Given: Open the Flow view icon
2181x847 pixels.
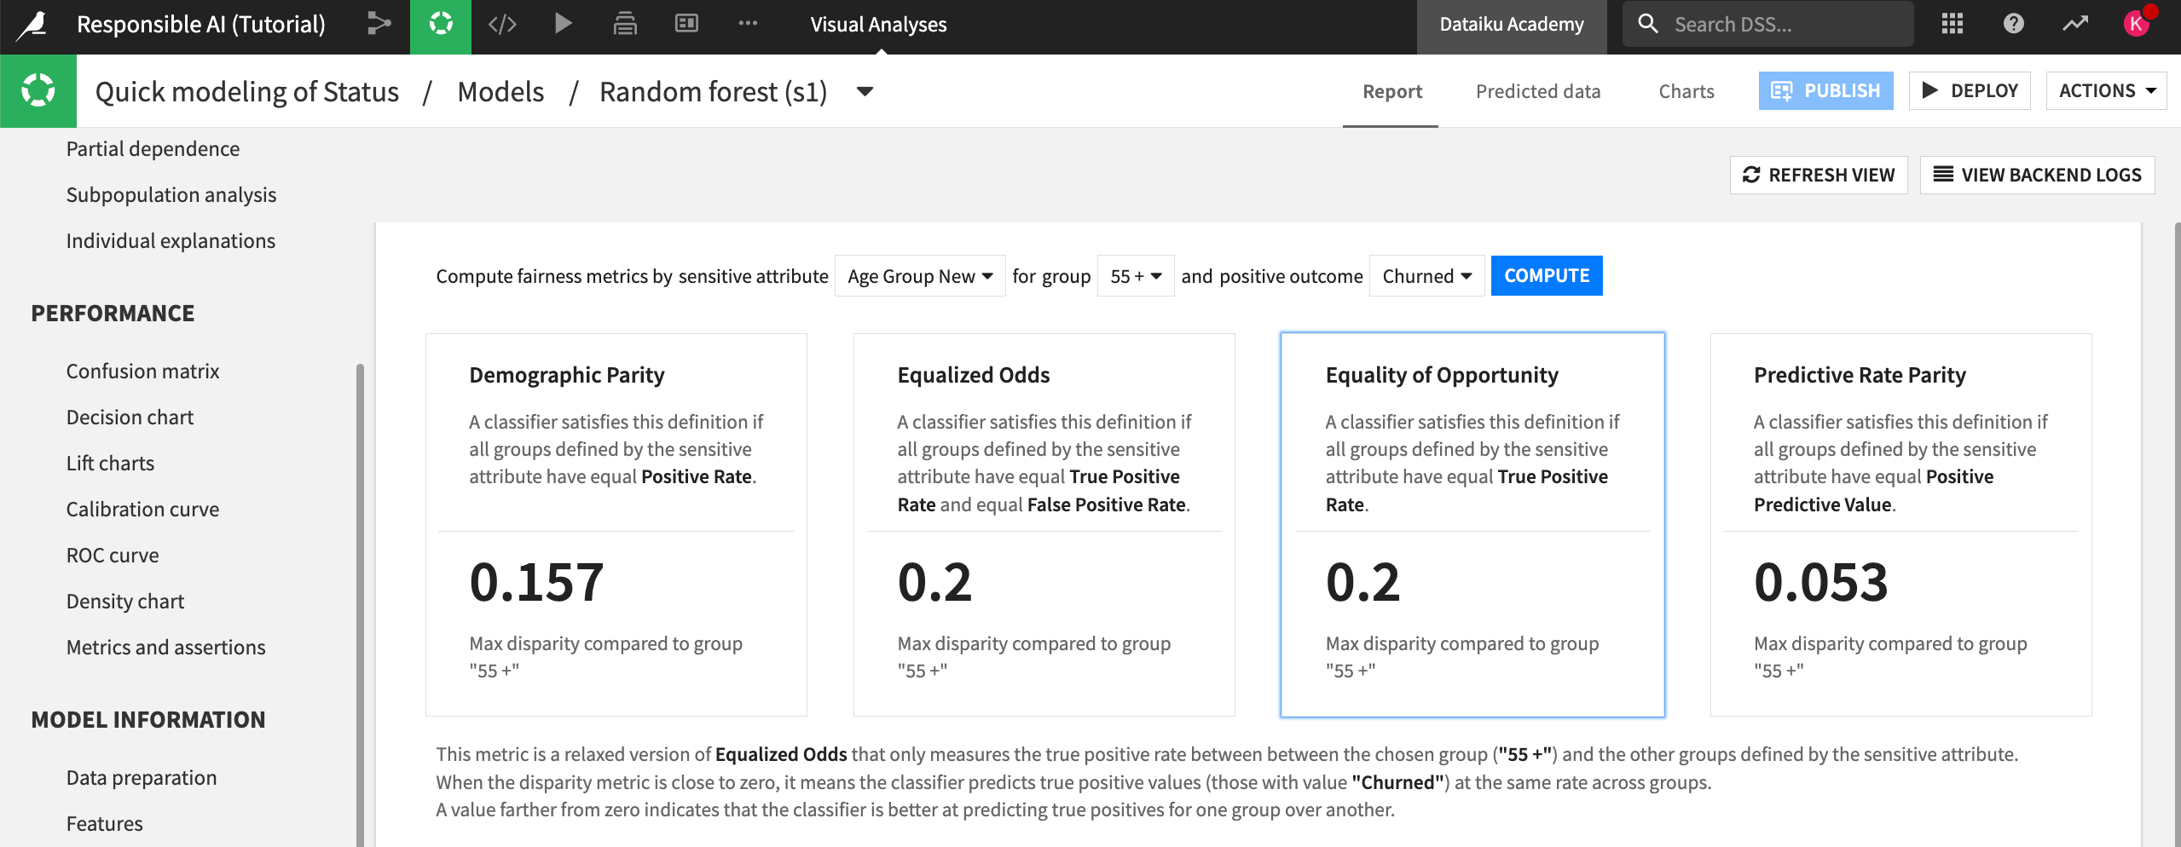Looking at the screenshot, I should click(378, 24).
